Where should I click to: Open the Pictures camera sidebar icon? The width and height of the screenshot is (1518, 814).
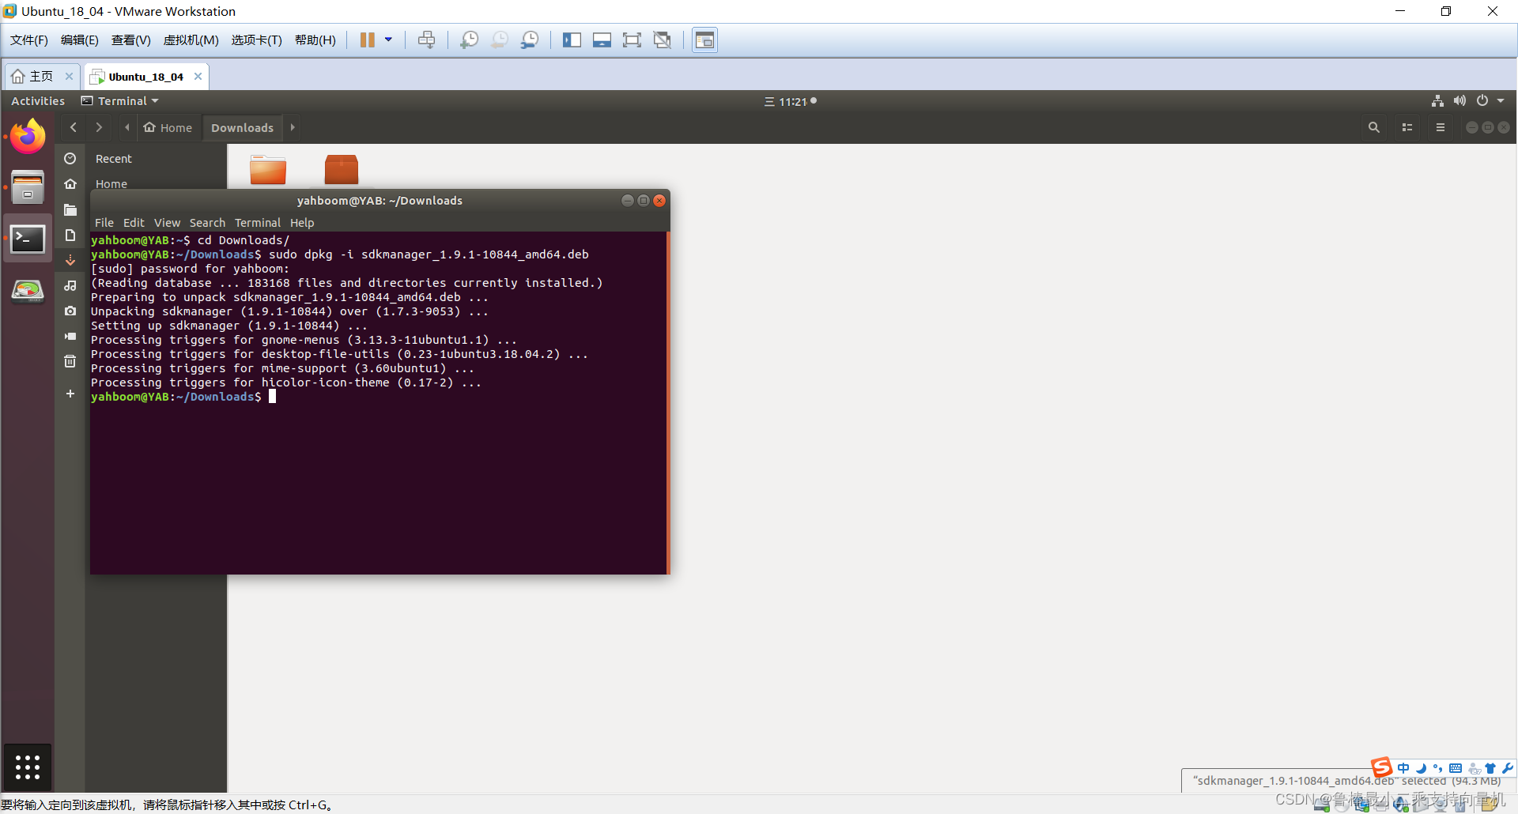tap(70, 311)
